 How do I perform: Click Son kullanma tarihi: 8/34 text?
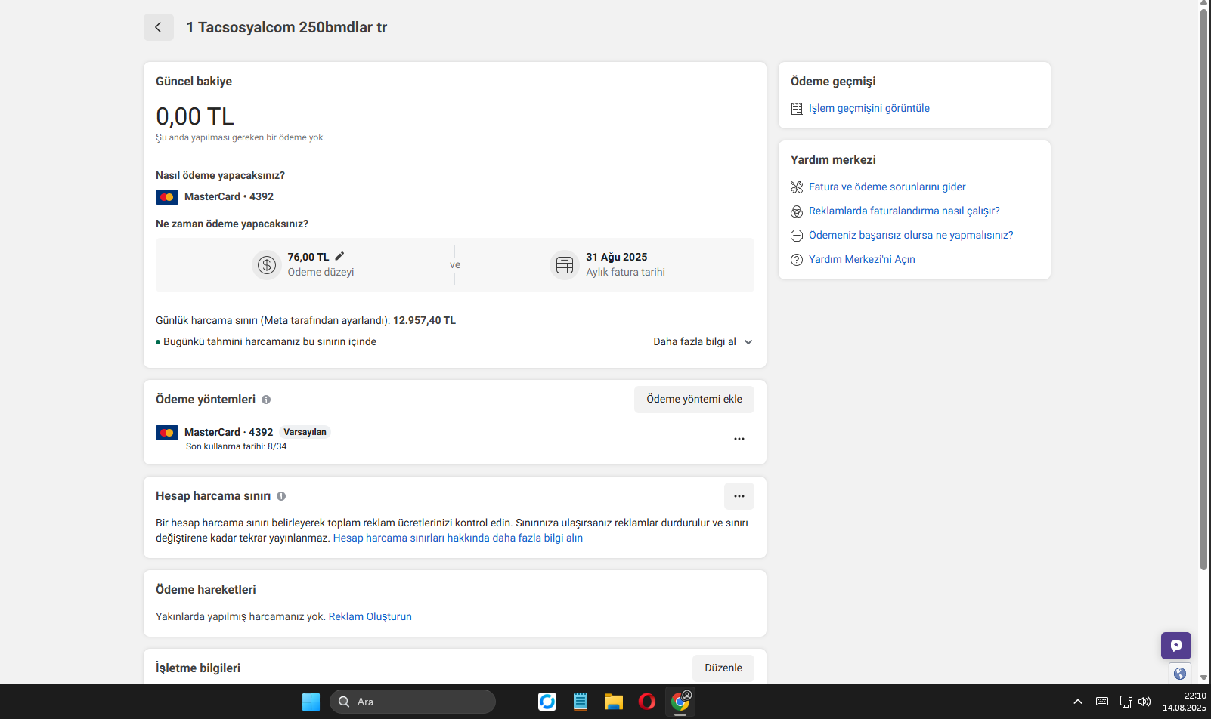point(237,447)
